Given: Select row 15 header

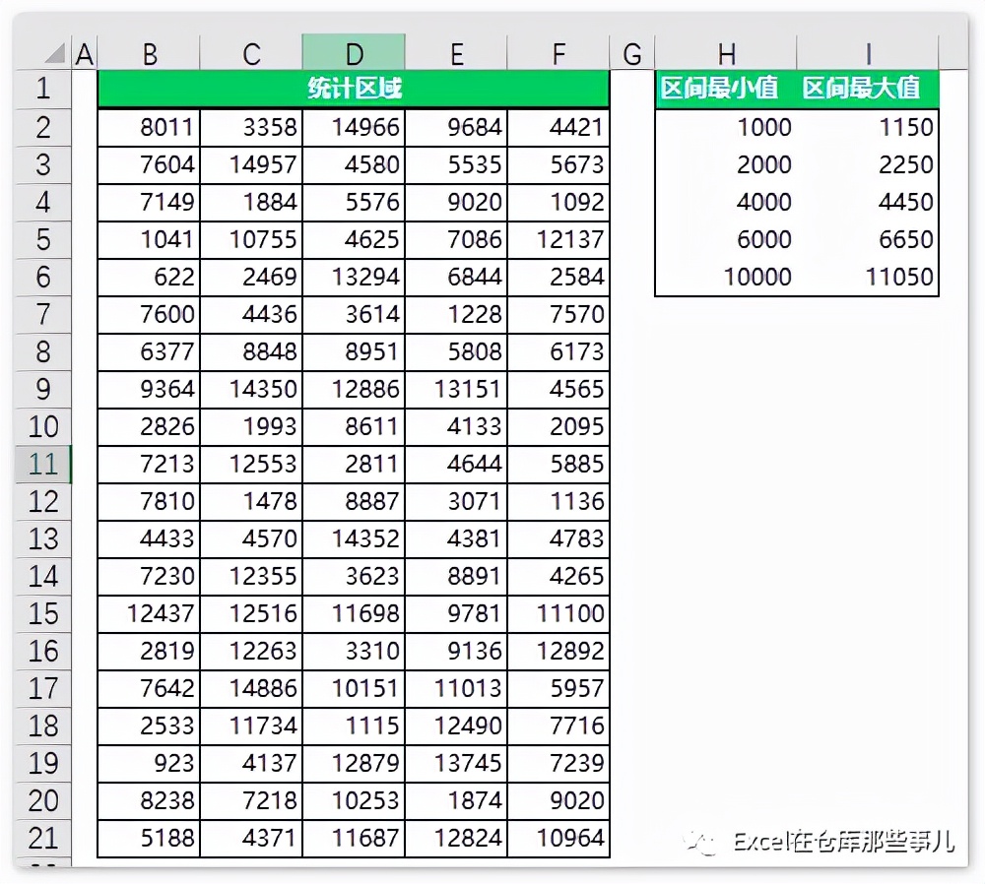Looking at the screenshot, I should click(42, 614).
